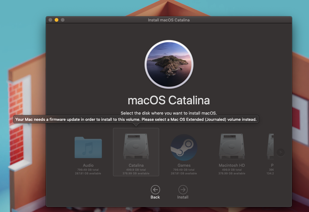Viewport: 309px width, 212px height.
Task: Select the partially visible disk starting with P
Action: [270, 147]
